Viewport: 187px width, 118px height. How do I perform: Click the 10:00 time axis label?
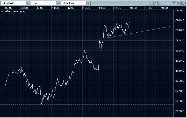click(x=40, y=8)
